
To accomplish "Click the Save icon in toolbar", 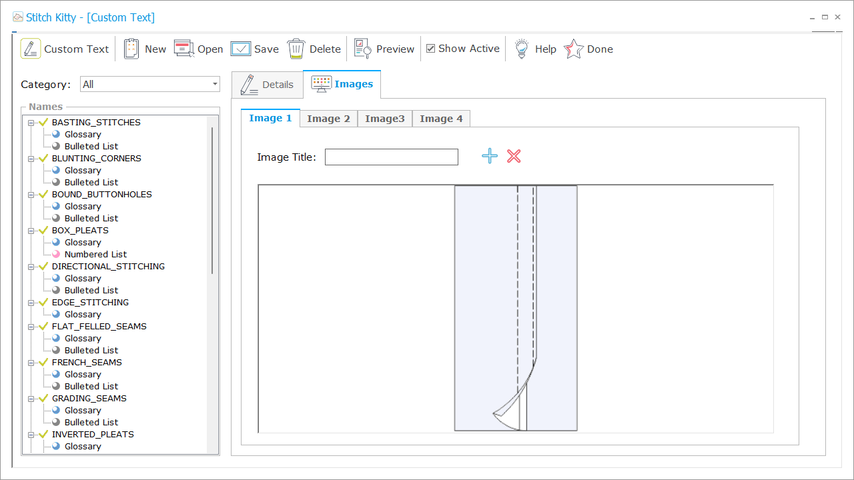I will (x=241, y=49).
